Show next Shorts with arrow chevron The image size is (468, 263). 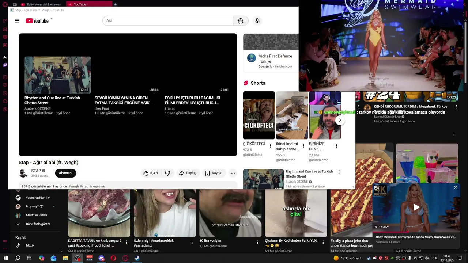pos(340,120)
